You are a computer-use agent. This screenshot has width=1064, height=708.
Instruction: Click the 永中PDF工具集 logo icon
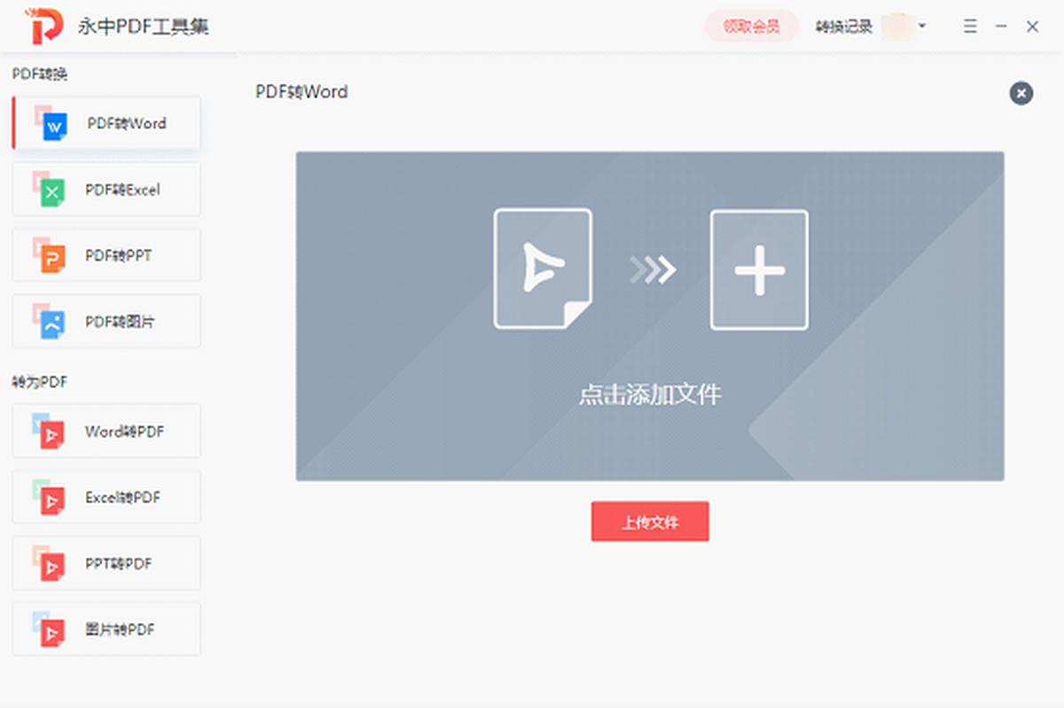44,27
